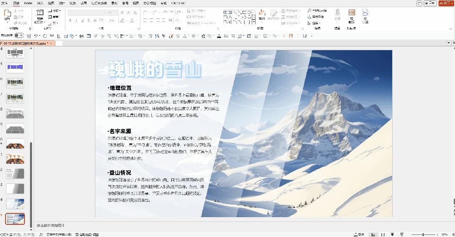Click the Redo icon
The height and width of the screenshot is (237, 455).
point(45,36)
